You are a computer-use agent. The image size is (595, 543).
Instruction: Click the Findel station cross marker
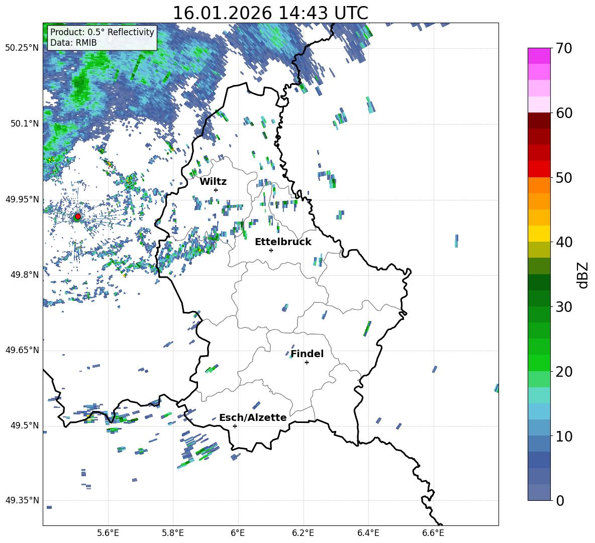tap(307, 363)
